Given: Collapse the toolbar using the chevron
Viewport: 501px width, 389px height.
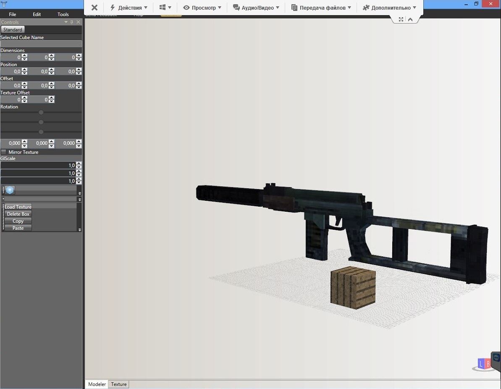Looking at the screenshot, I should [410, 19].
